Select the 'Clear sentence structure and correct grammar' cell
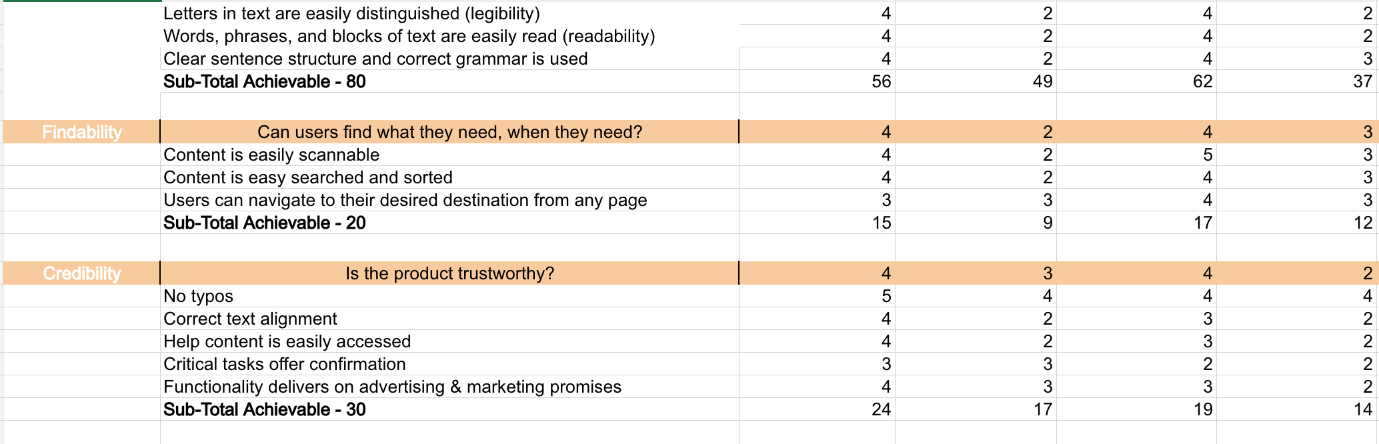 tap(449, 59)
